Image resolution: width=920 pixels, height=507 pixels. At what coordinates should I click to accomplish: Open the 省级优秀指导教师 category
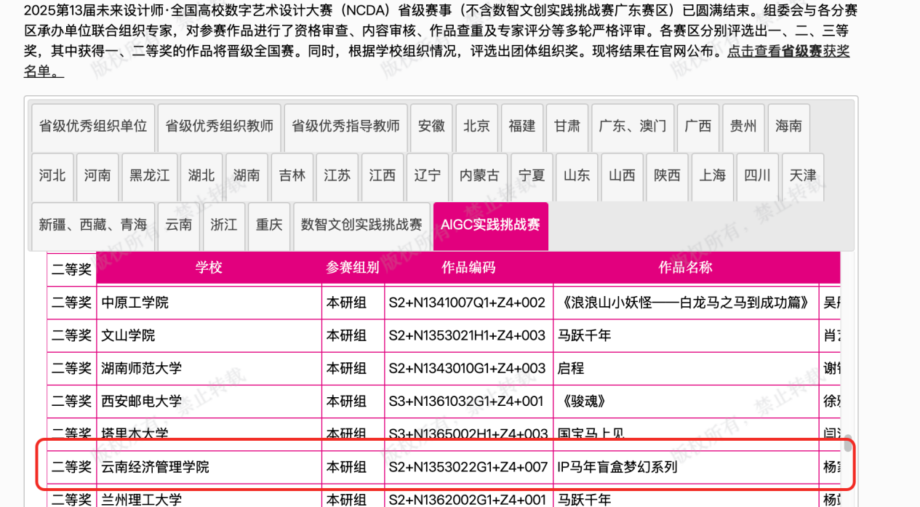tap(345, 127)
